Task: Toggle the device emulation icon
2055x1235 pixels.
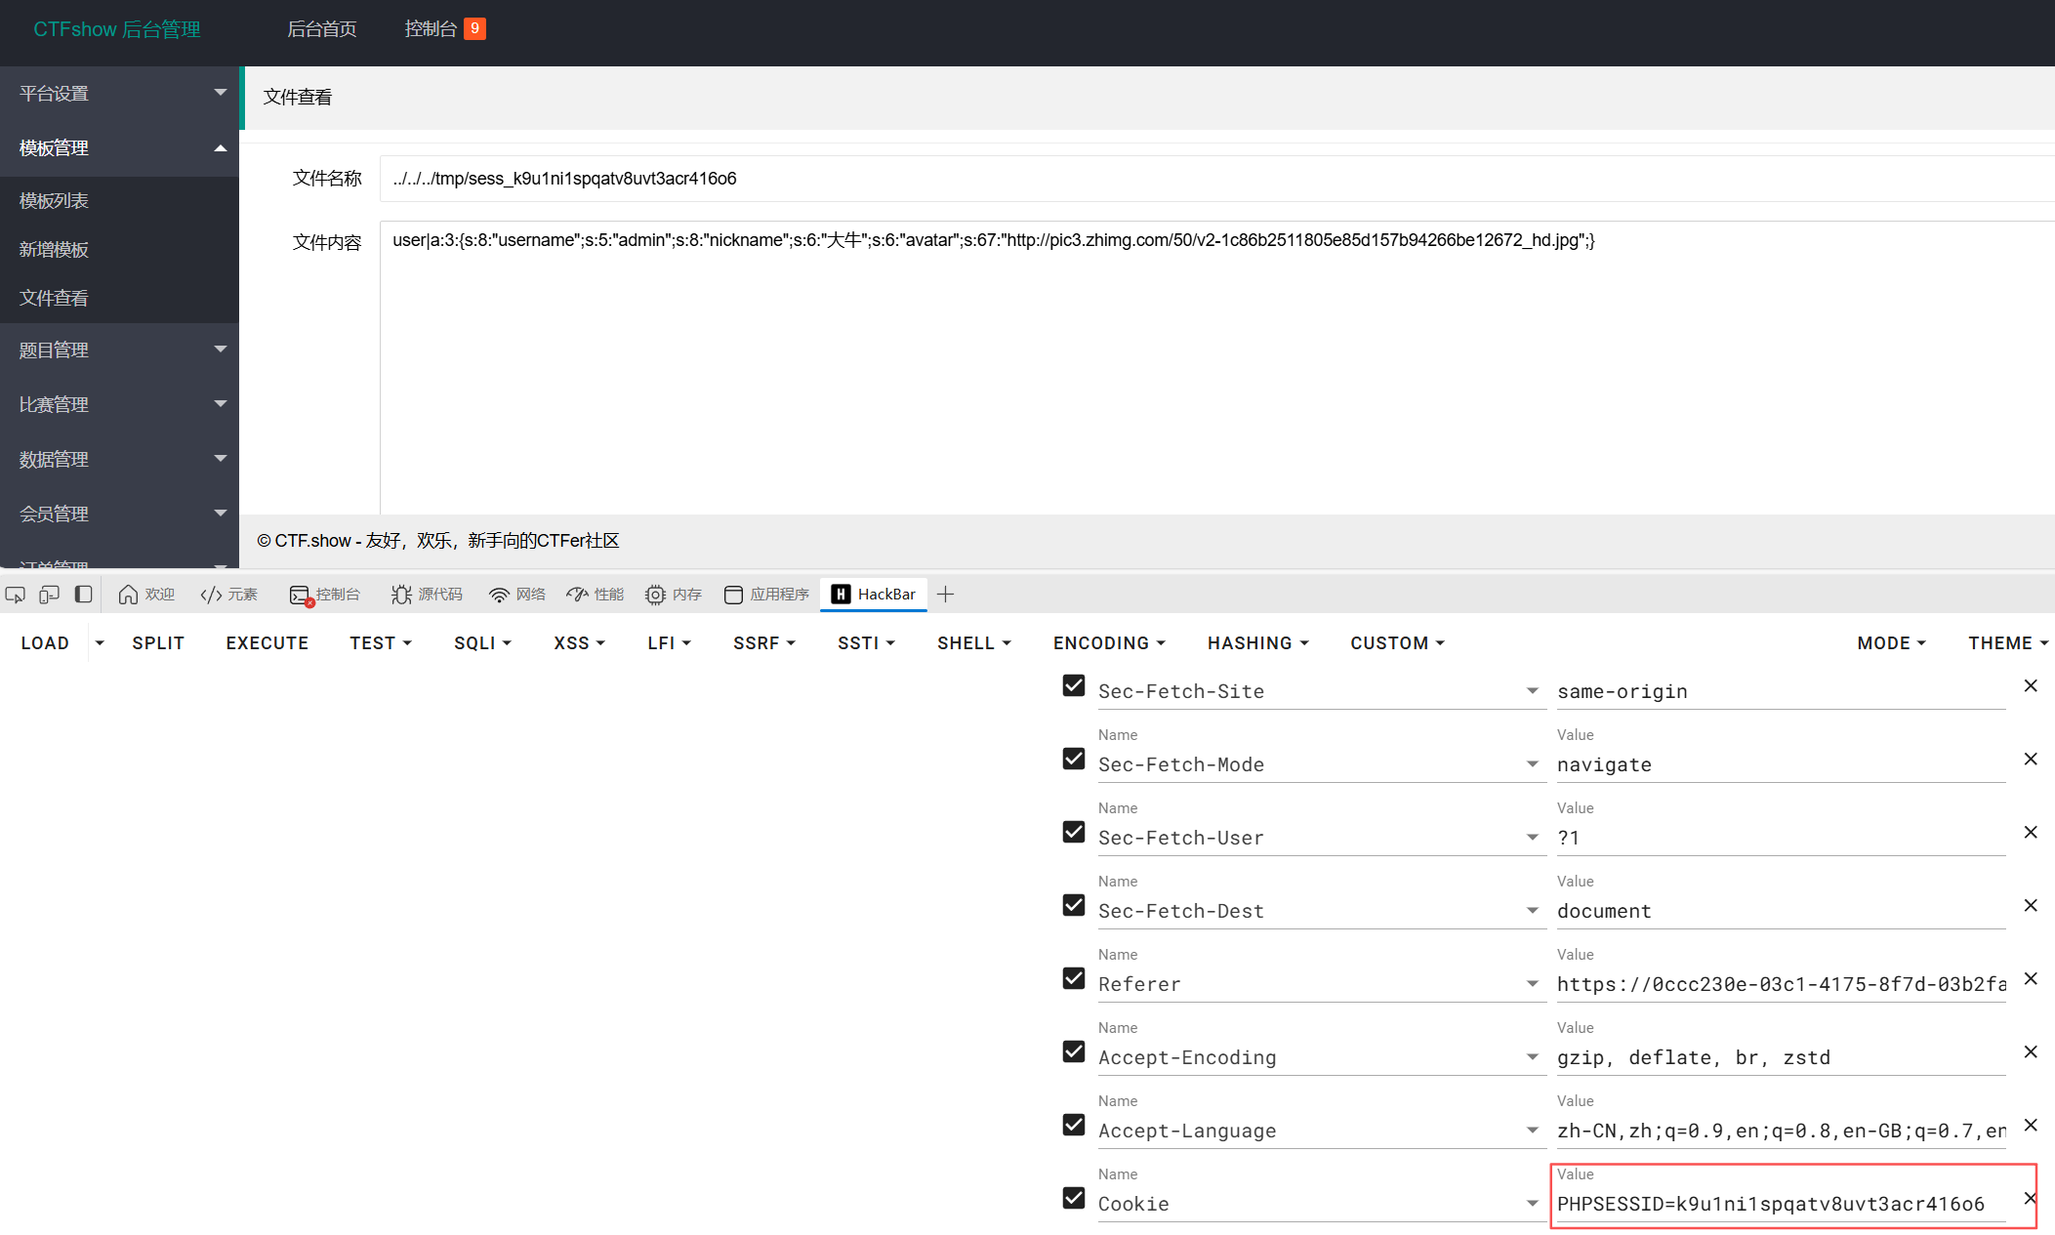Action: (x=50, y=595)
